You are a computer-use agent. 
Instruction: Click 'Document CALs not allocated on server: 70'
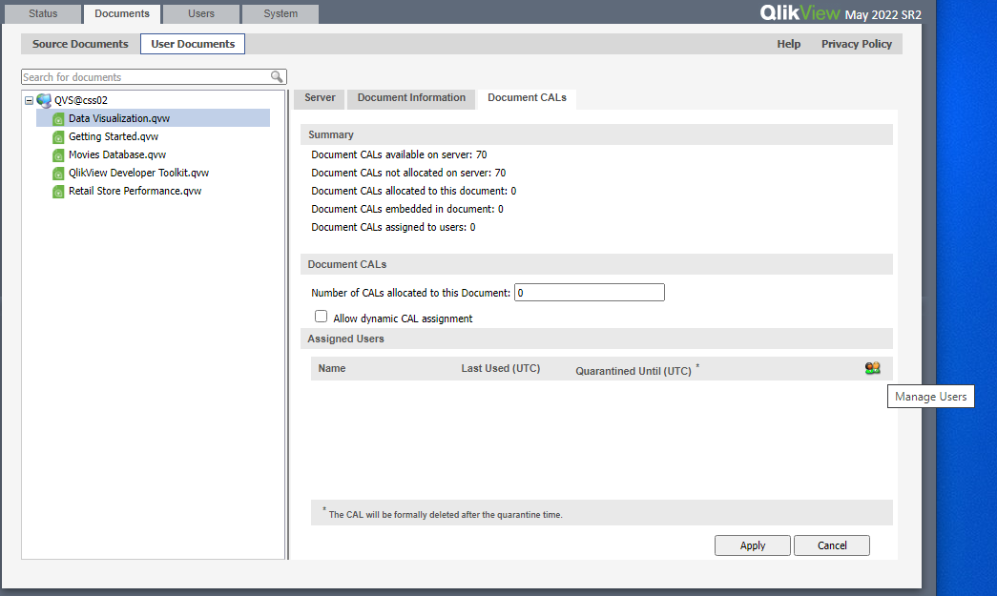tap(408, 173)
